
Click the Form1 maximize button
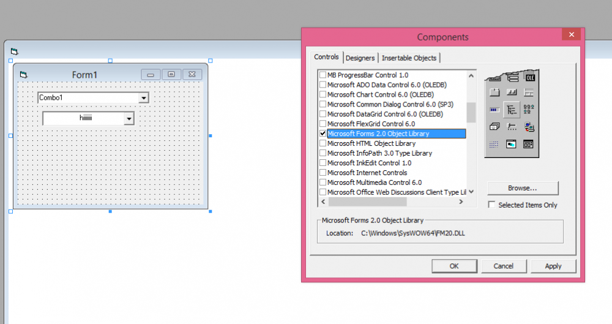coord(171,74)
